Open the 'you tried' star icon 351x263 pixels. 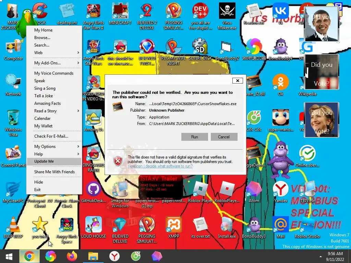[40, 228]
